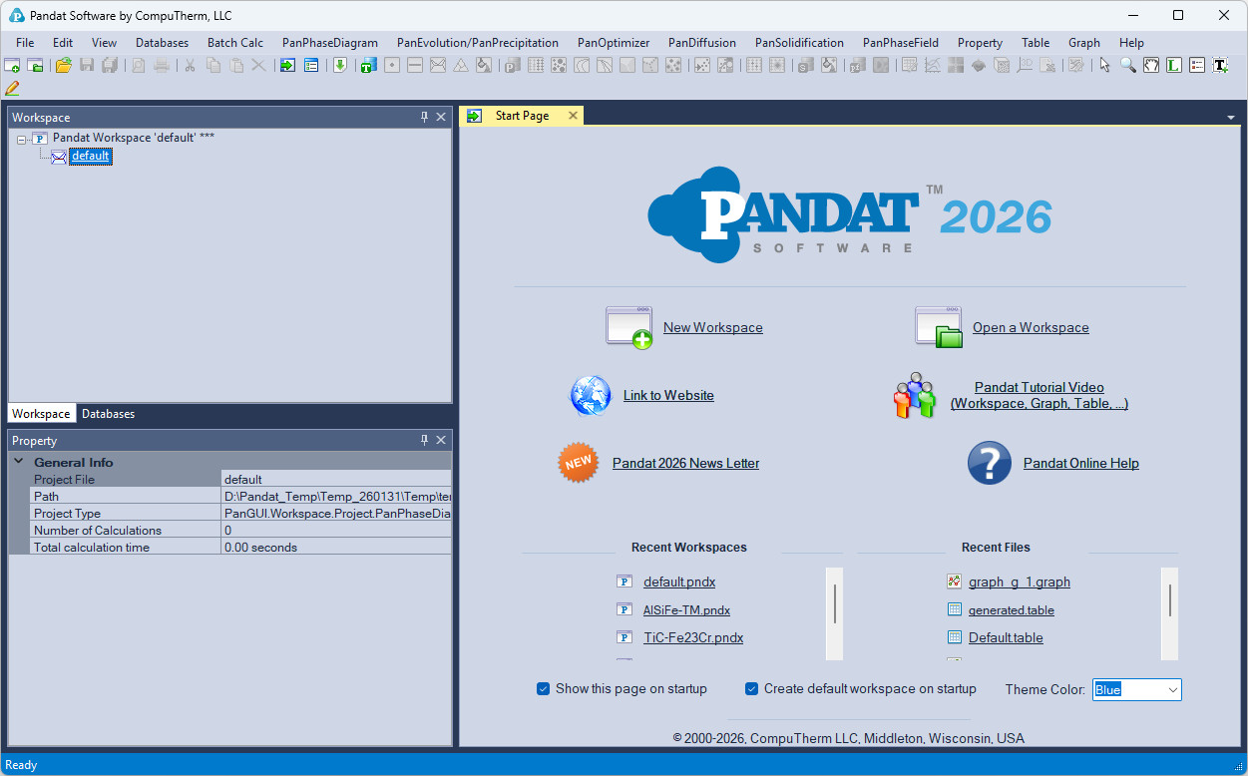Select the zoom magnifier tool
Screen dimensions: 1248x776
pyautogui.click(x=1127, y=66)
